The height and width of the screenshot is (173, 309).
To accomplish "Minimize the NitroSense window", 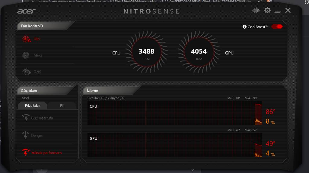I will [x=278, y=12].
